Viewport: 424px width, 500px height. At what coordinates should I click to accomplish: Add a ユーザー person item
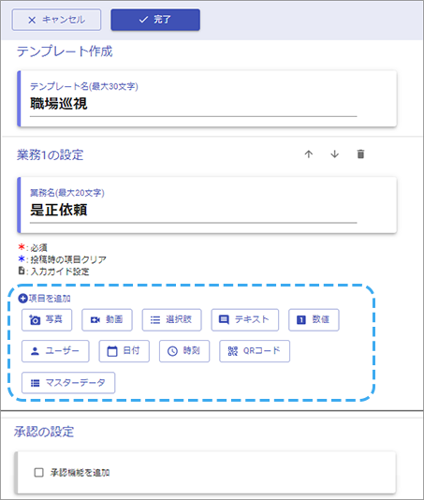(x=55, y=351)
